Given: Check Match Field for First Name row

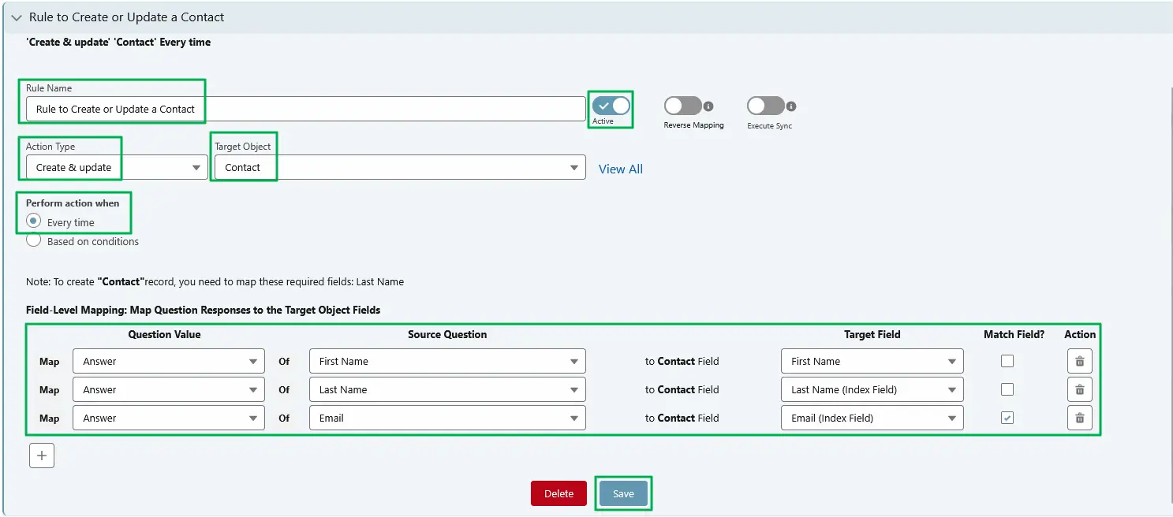Looking at the screenshot, I should pyautogui.click(x=1007, y=361).
